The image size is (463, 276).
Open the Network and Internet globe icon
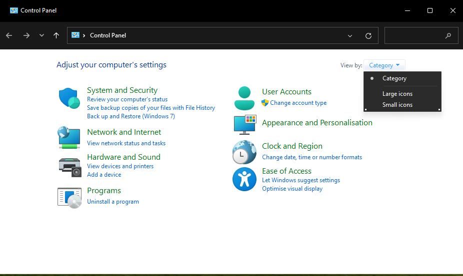click(69, 137)
